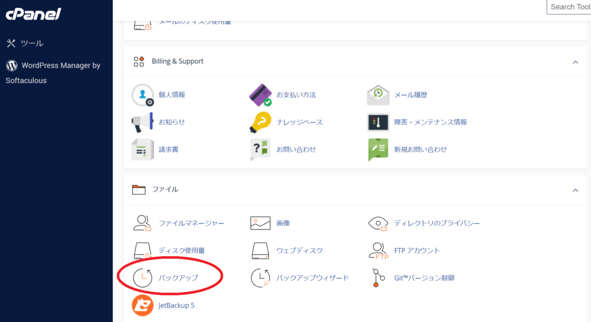Open ツール in the sidebar
The width and height of the screenshot is (591, 322).
coord(32,43)
